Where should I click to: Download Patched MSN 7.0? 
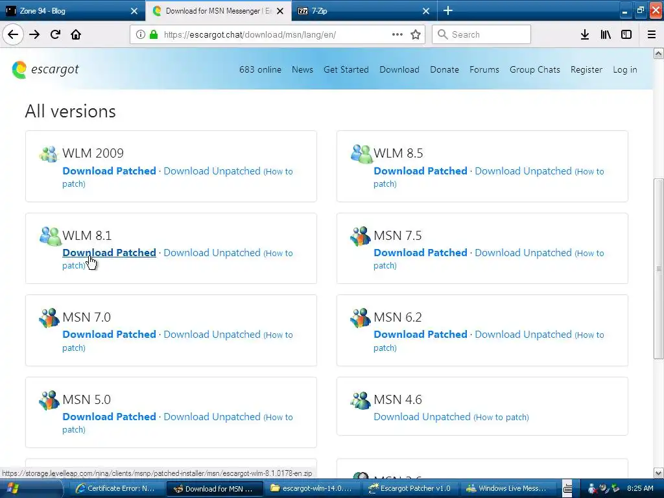109,335
